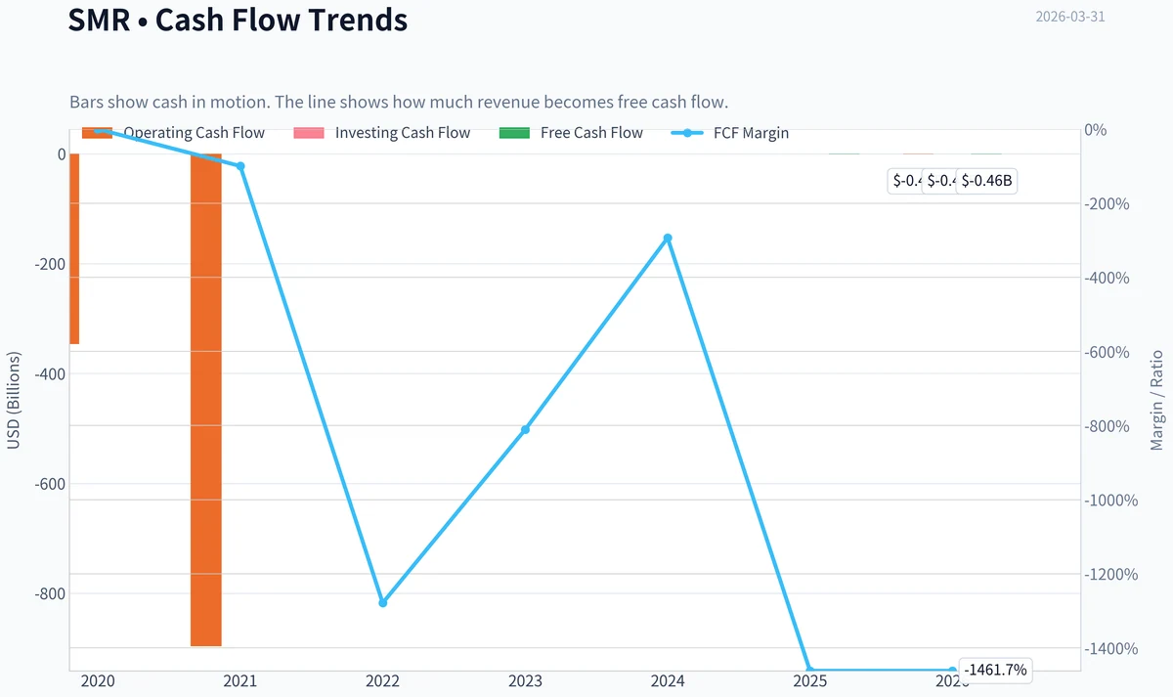Click the FCF Margin peak point at 2024
The width and height of the screenshot is (1173, 697).
[x=668, y=239]
